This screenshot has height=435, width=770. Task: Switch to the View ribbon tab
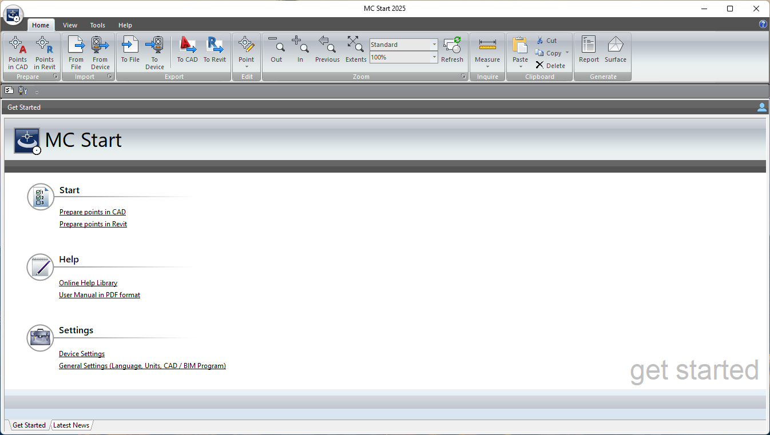pos(70,25)
